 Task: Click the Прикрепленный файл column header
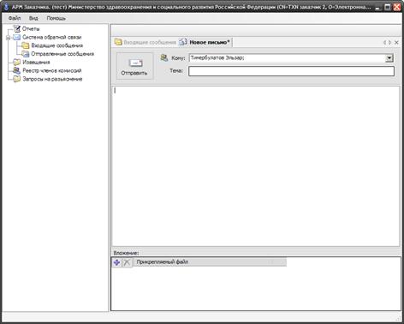point(210,262)
